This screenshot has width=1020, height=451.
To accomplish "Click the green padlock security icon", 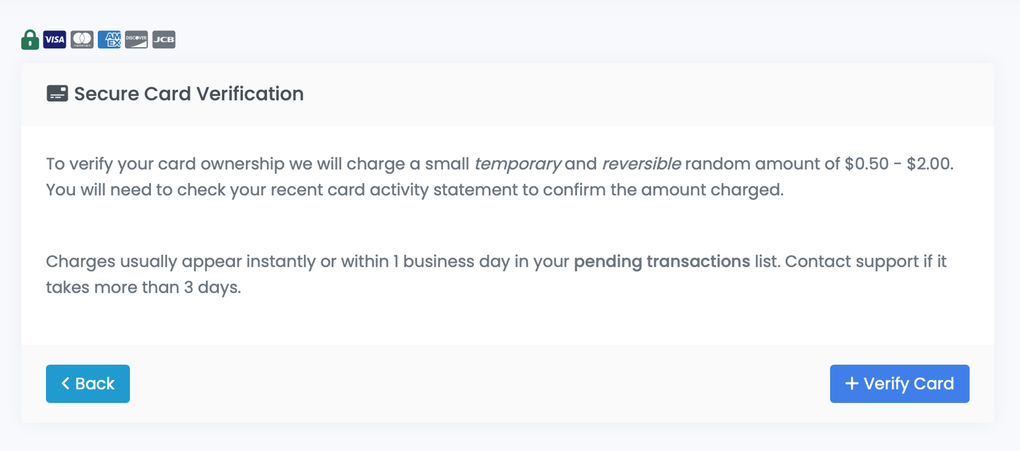I will click(30, 40).
